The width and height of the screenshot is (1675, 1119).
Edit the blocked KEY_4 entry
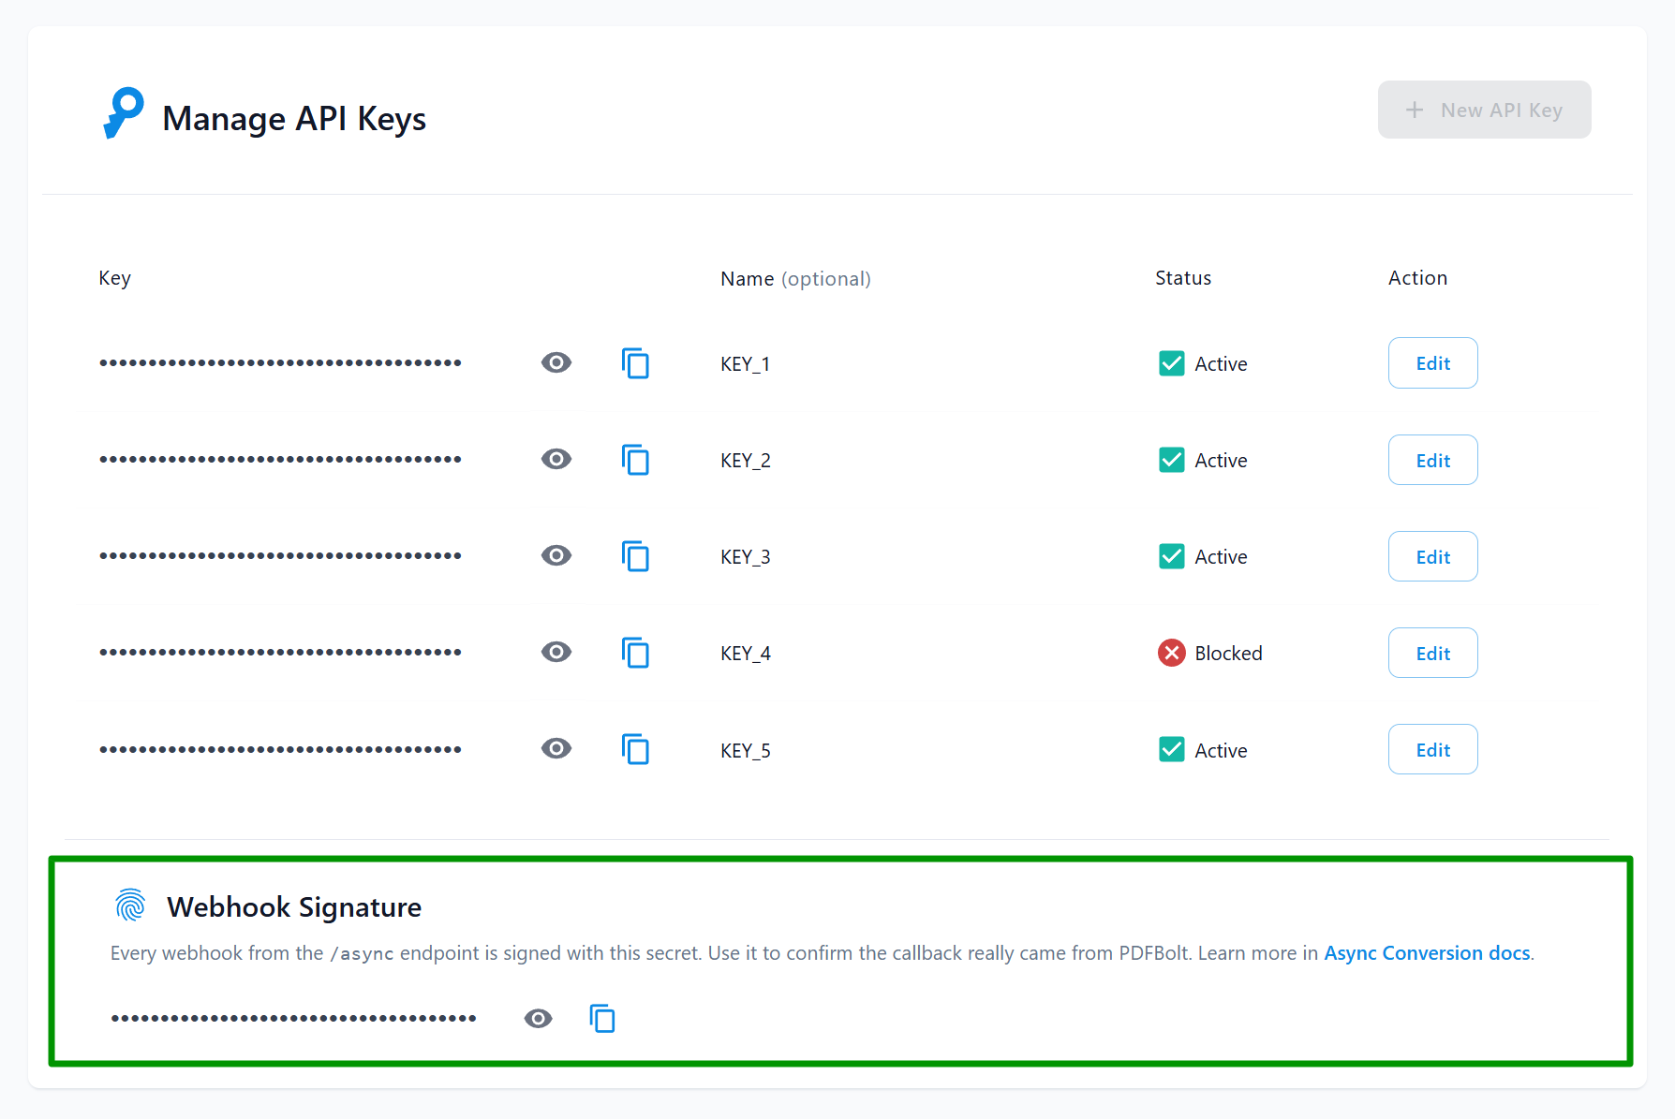tap(1432, 653)
